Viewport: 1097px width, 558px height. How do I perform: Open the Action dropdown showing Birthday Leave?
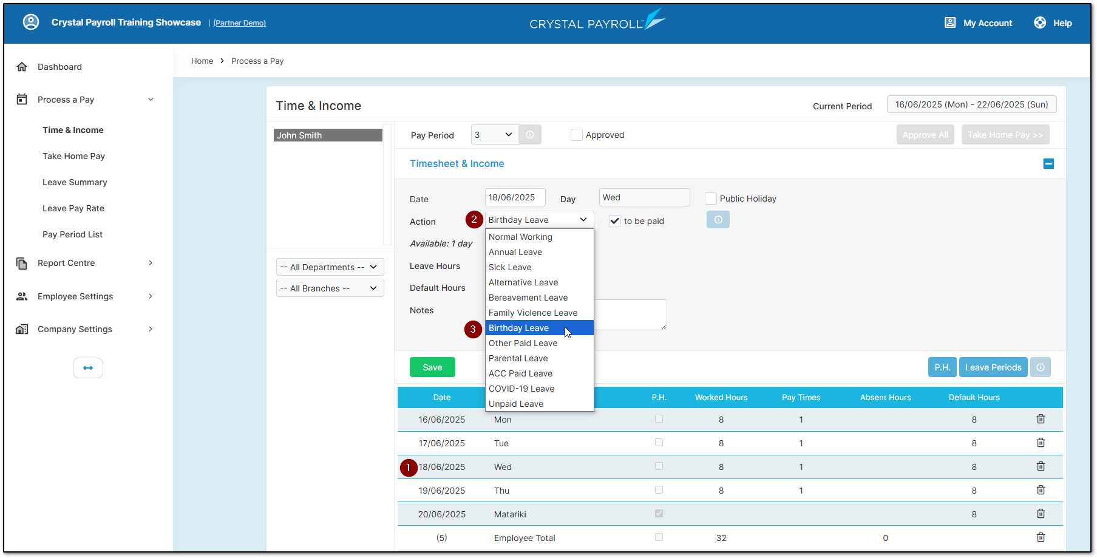[539, 220]
